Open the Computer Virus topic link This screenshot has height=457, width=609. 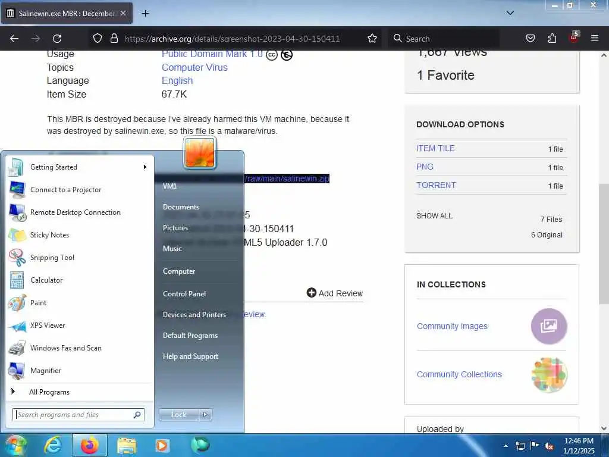pos(194,68)
